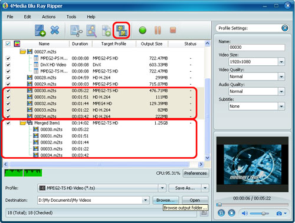Click the 4Media application icon in title bar
The height and width of the screenshot is (223, 295).
tap(5, 6)
